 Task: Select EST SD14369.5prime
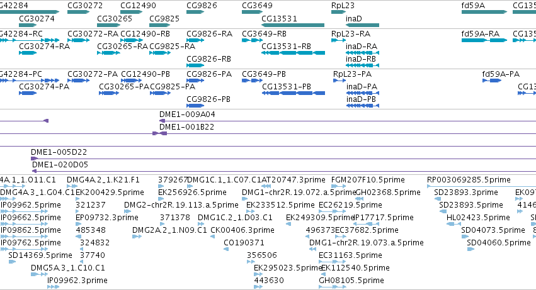[40, 255]
